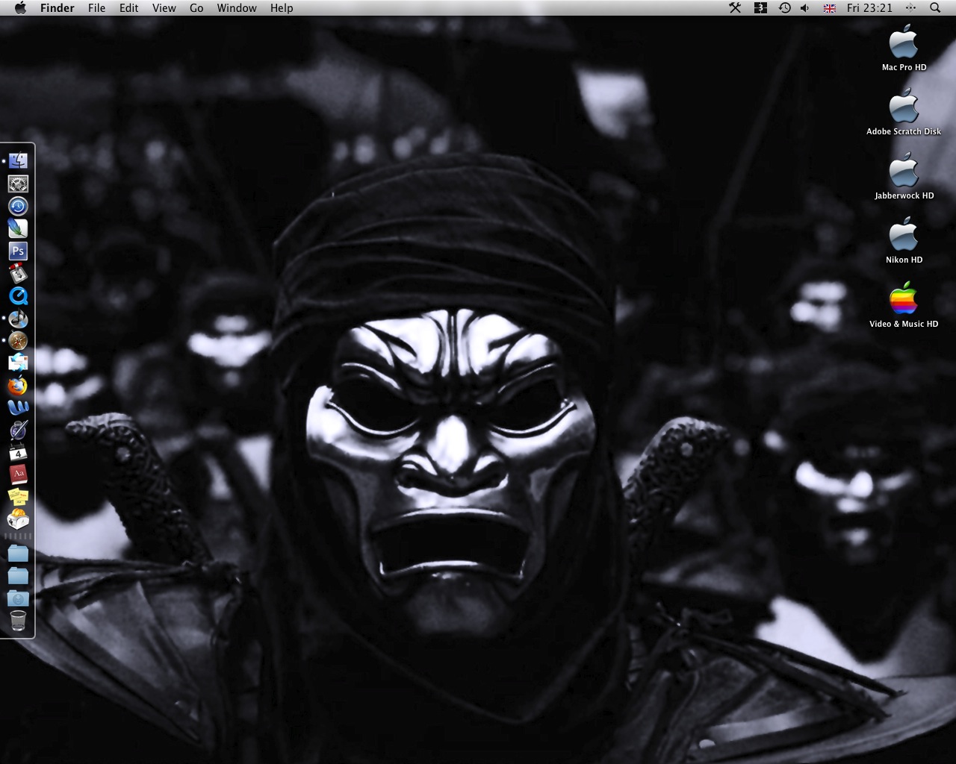Launch Photoshop Ps icon in dock
This screenshot has width=956, height=764.
tap(18, 251)
